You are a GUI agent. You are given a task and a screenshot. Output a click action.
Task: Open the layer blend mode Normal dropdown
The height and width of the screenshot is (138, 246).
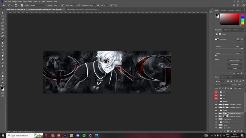223,85
